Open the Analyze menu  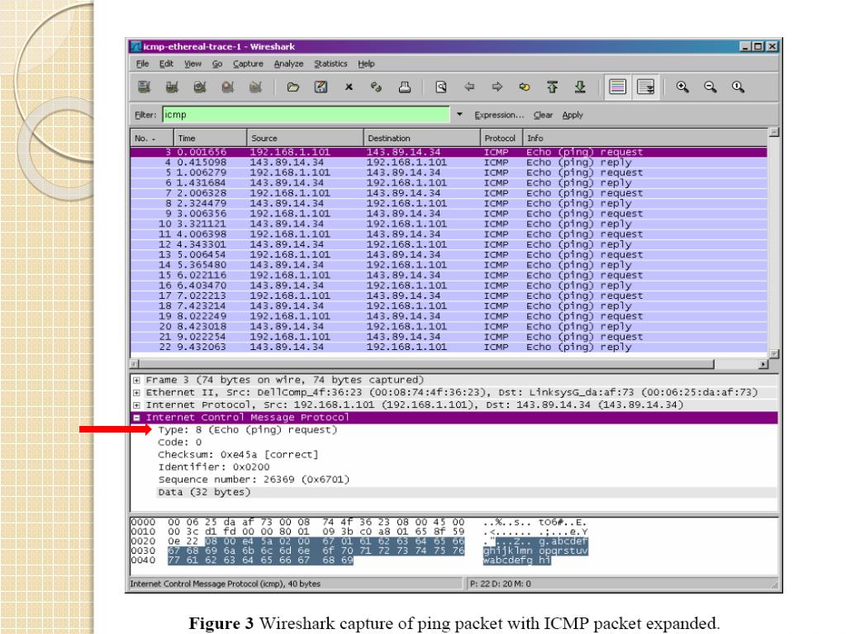[x=288, y=64]
